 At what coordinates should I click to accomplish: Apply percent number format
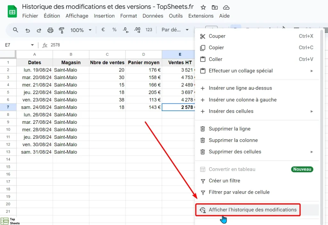pyautogui.click(x=114, y=30)
